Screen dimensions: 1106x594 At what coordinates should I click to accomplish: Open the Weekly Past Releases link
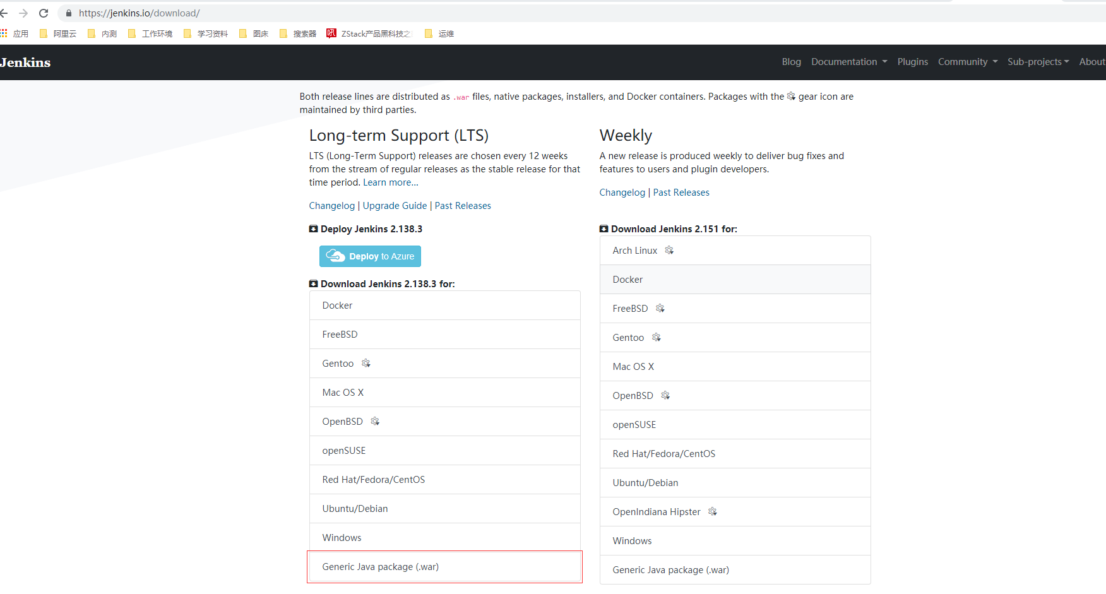[681, 193]
